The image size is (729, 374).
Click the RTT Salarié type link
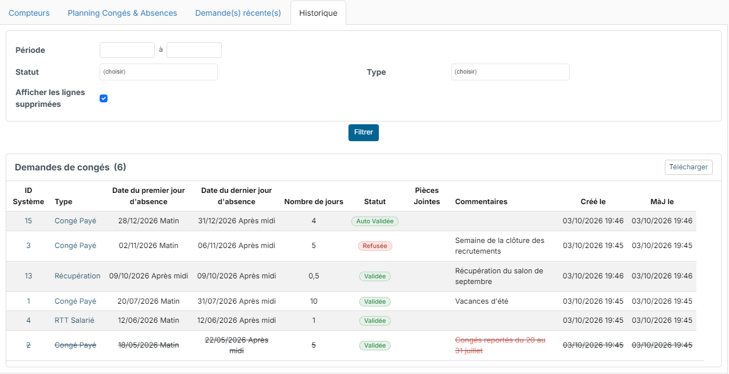click(74, 321)
